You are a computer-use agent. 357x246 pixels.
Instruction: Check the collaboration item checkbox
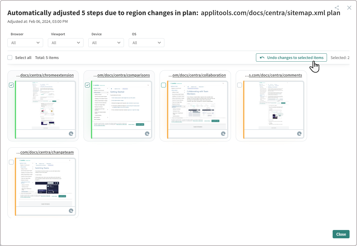(x=163, y=85)
